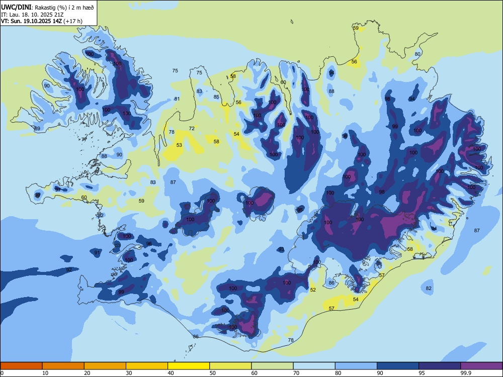This screenshot has width=503, height=377.
Task: Click the 'Rakastig (%) í 2 m hæð' label
Action: coord(64,8)
